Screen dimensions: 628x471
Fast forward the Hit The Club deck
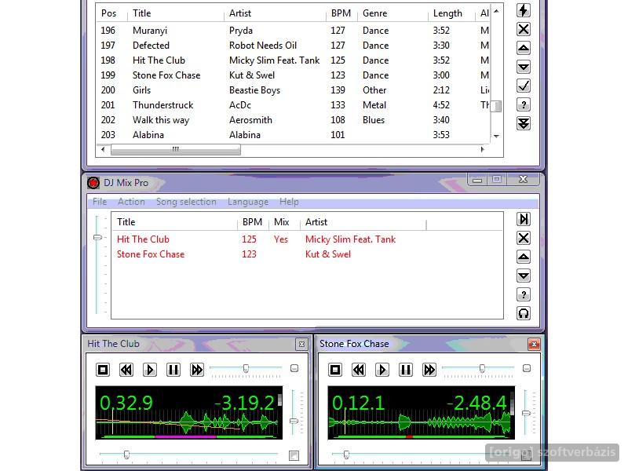click(197, 370)
